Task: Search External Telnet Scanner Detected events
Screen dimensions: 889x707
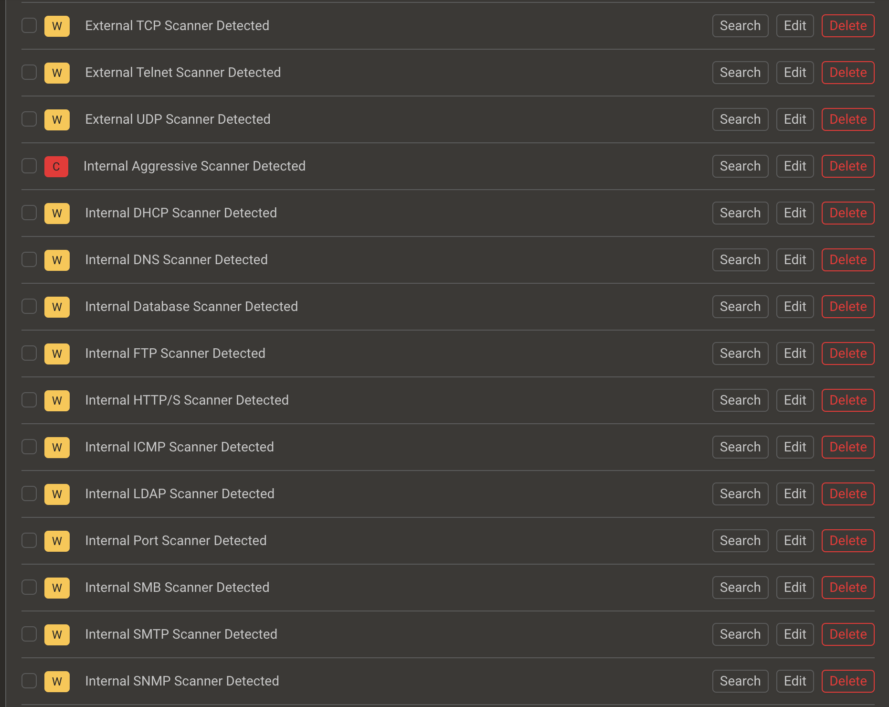Action: pos(740,73)
